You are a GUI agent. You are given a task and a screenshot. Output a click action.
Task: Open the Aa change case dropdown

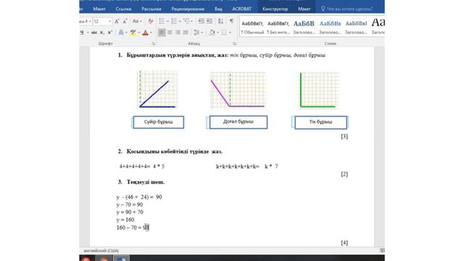137,21
